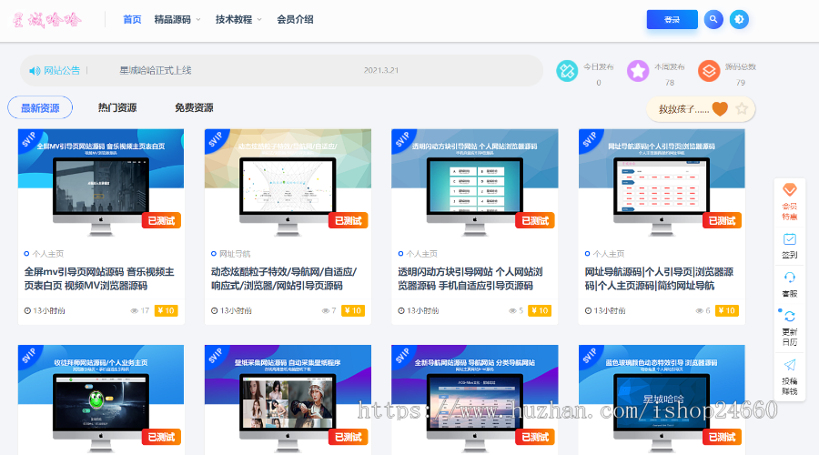Go to the 首页 home menu
Screen dimensions: 819x455
coord(132,19)
